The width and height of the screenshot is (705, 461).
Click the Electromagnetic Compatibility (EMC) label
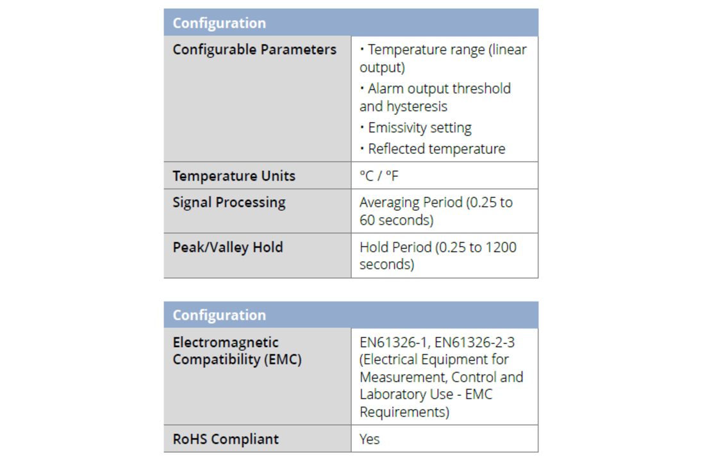[237, 351]
